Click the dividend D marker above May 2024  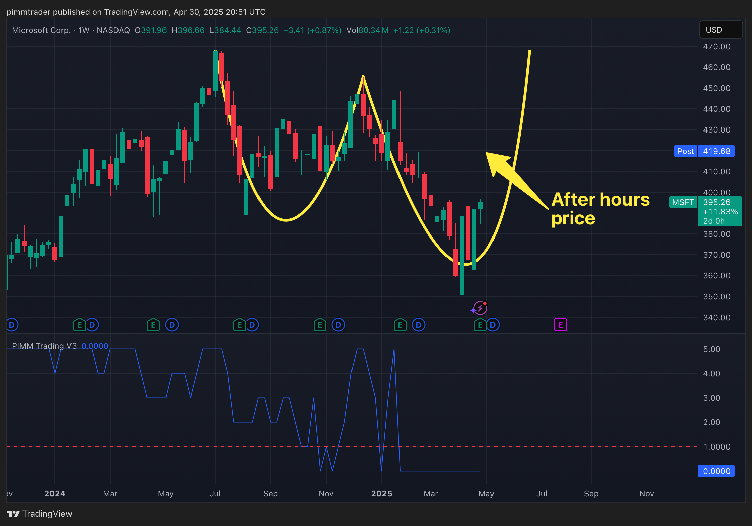tap(172, 325)
